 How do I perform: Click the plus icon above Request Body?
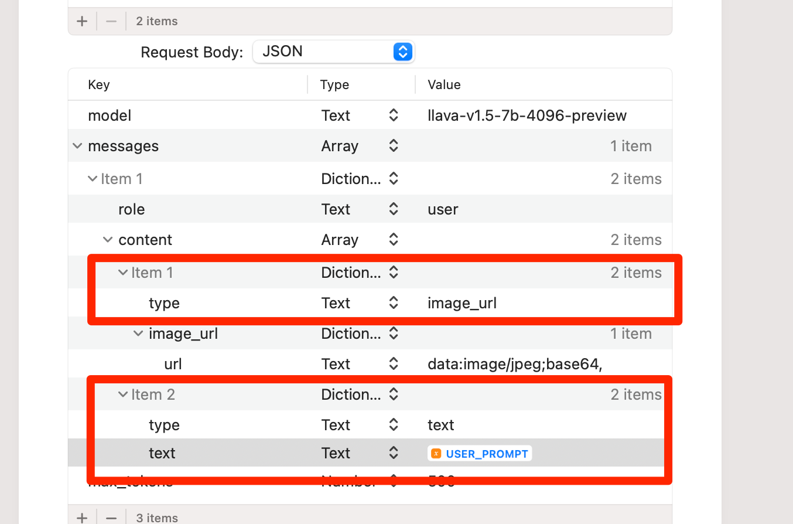[81, 21]
